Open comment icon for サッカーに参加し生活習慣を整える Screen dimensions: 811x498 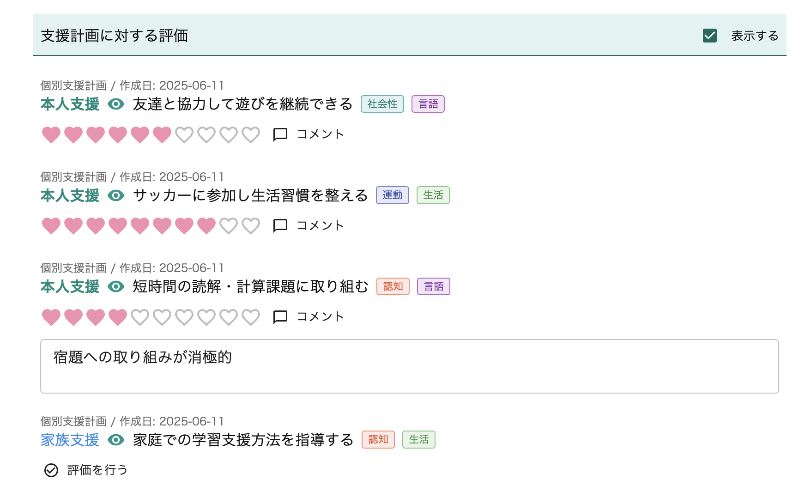[280, 225]
